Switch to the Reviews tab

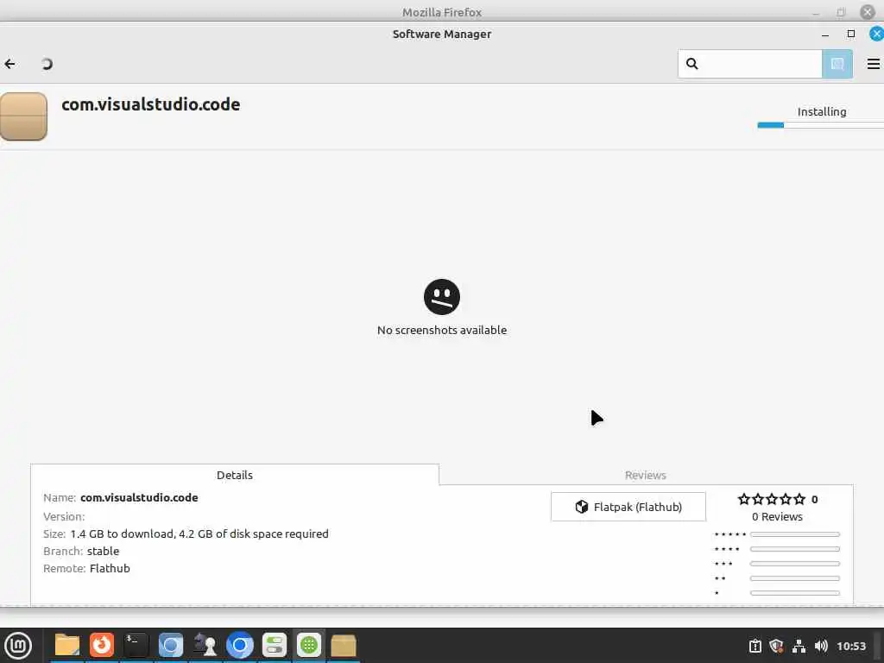point(646,475)
